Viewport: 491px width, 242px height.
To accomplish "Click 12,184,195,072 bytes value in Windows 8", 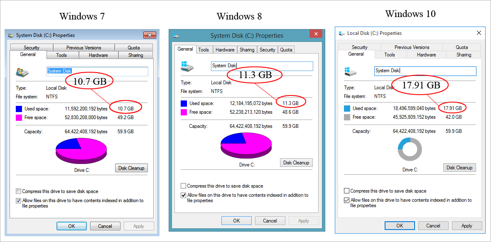I will (x=251, y=103).
